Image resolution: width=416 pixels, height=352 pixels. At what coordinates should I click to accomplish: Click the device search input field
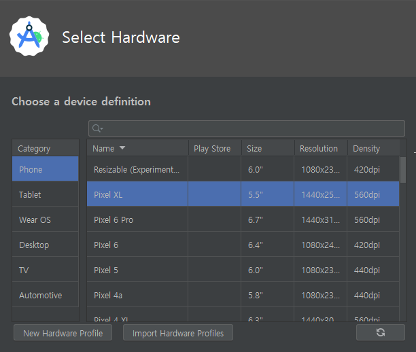tap(247, 128)
